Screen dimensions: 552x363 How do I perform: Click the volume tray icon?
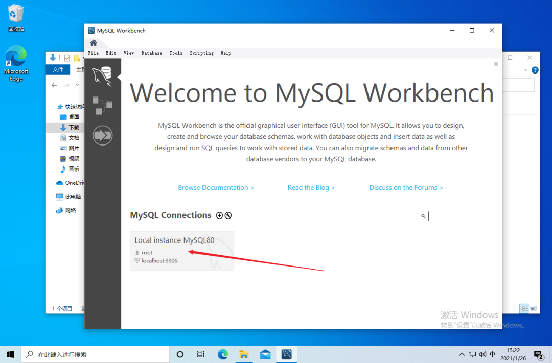point(482,354)
